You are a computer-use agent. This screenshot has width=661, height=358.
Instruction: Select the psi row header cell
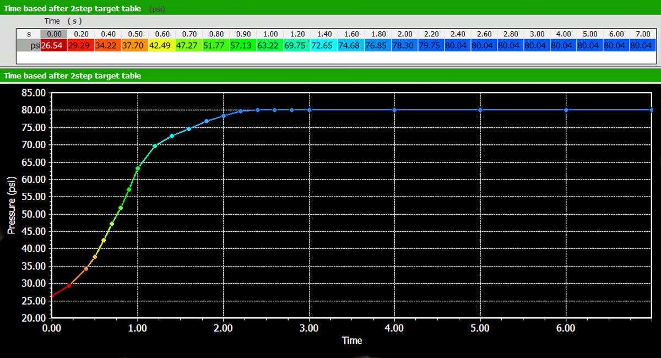tap(29, 46)
